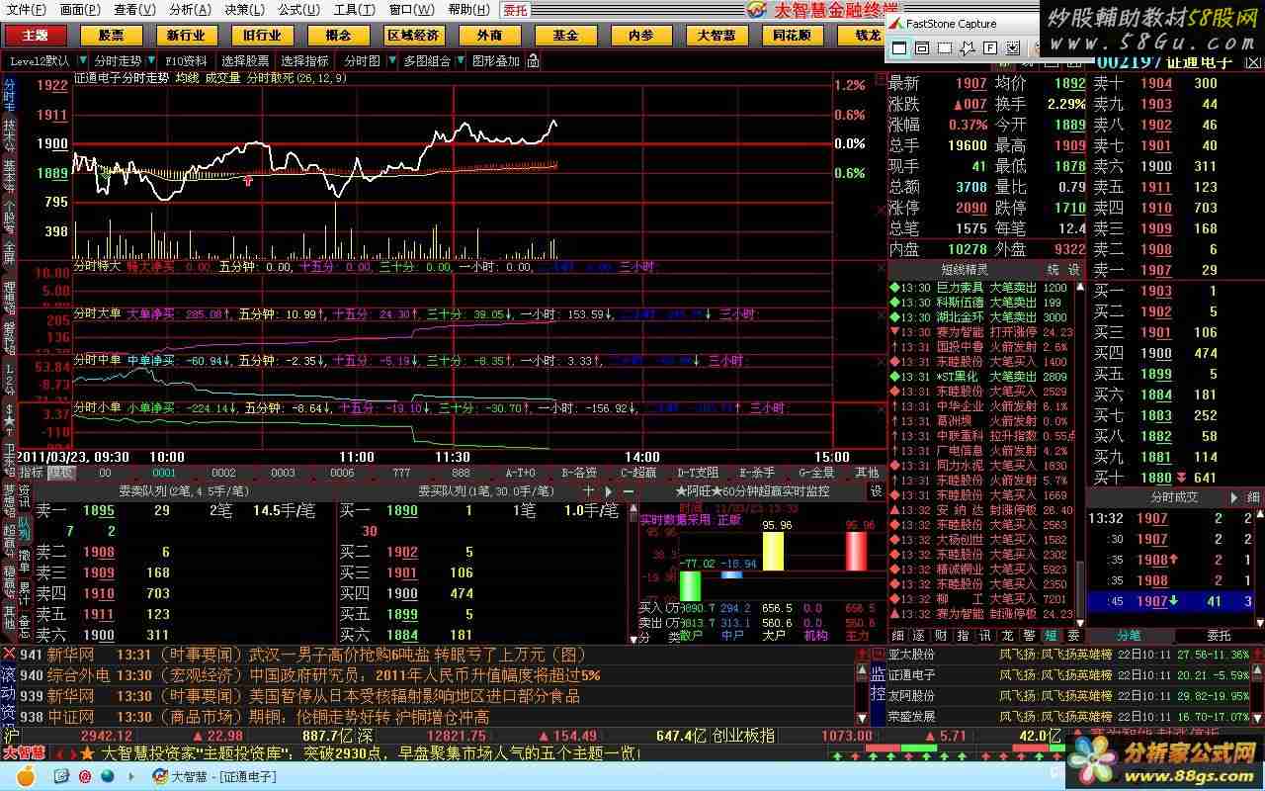Open 工具(T) menu
This screenshot has width=1265, height=791.
click(x=354, y=9)
